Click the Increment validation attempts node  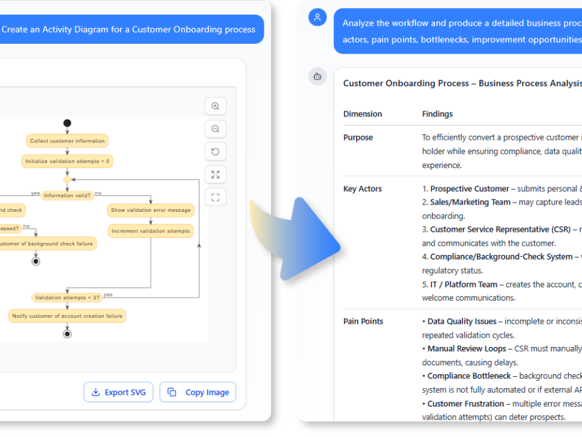click(151, 231)
